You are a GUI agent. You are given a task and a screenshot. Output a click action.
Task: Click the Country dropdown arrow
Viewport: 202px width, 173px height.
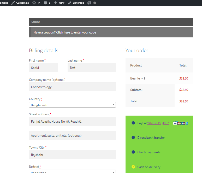click(113, 105)
